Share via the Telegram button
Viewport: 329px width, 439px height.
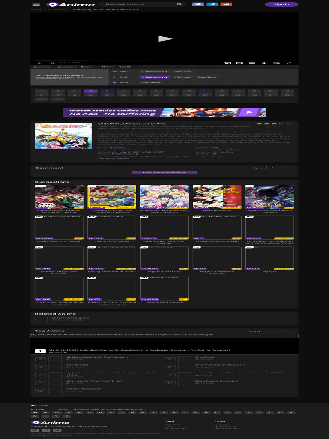212,4
